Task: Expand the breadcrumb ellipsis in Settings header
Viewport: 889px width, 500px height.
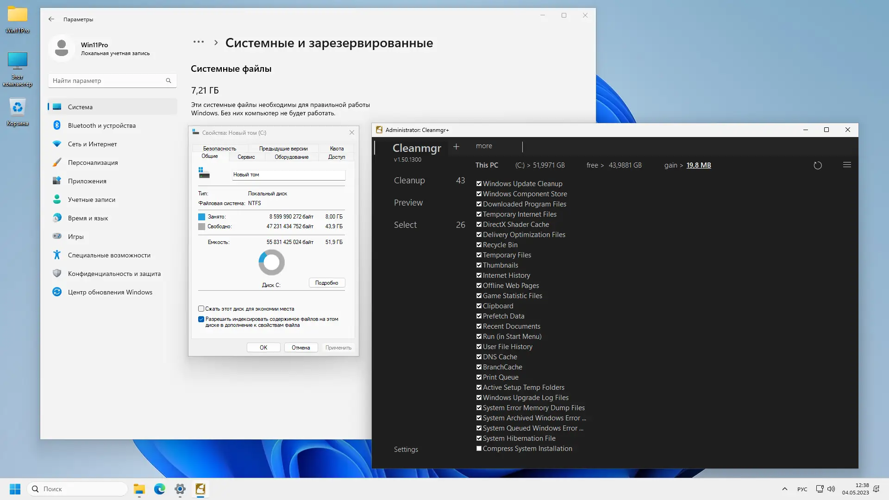Action: click(198, 42)
